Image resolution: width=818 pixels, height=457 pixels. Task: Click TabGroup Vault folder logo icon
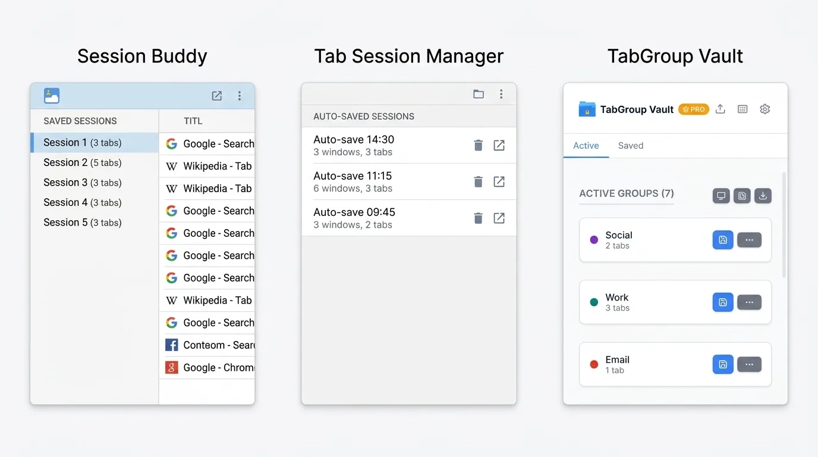(x=587, y=109)
